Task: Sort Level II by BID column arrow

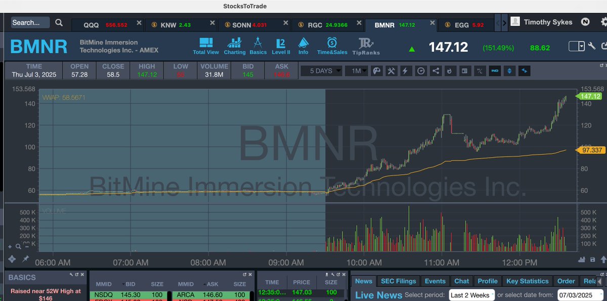Action: pyautogui.click(x=122, y=284)
